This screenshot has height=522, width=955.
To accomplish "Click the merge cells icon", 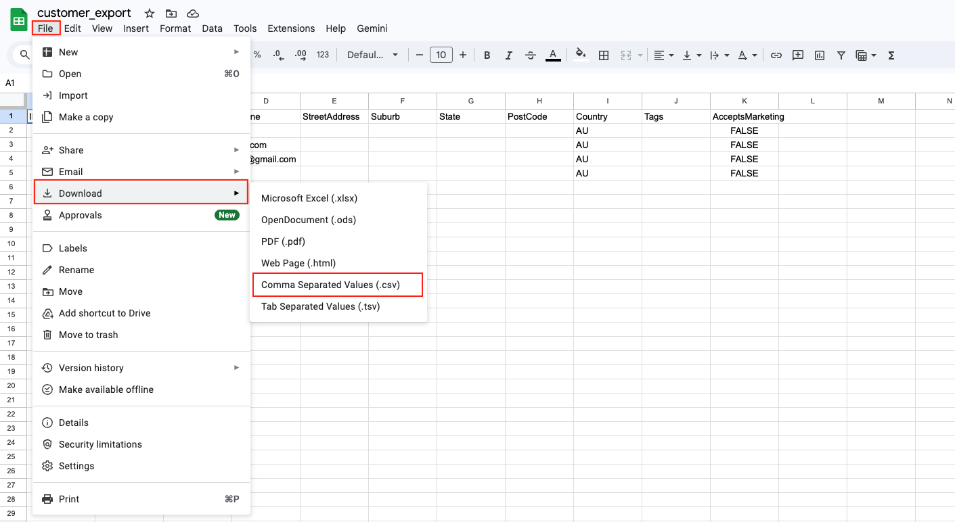I will [626, 55].
